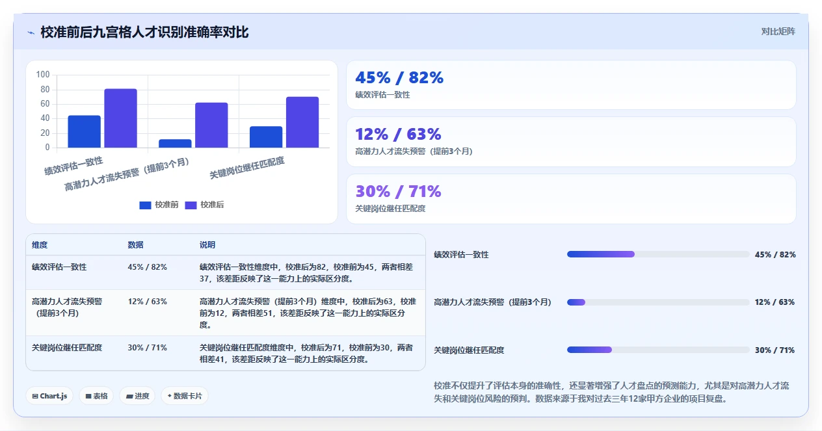
Task: Click the 数据 column header
Action: pyautogui.click(x=135, y=245)
